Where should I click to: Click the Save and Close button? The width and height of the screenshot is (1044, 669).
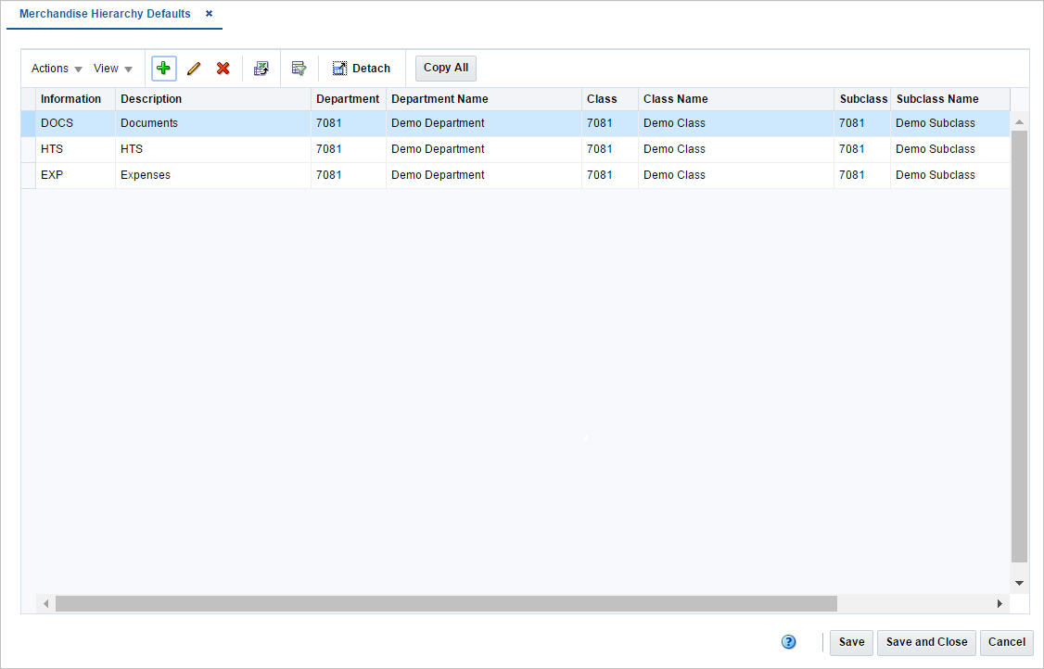[x=927, y=642]
